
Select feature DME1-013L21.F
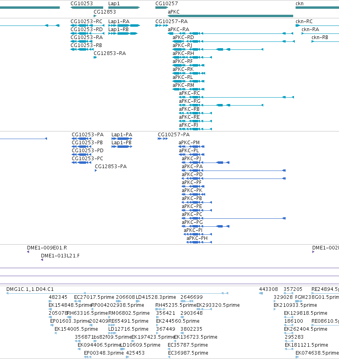pos(42,260)
